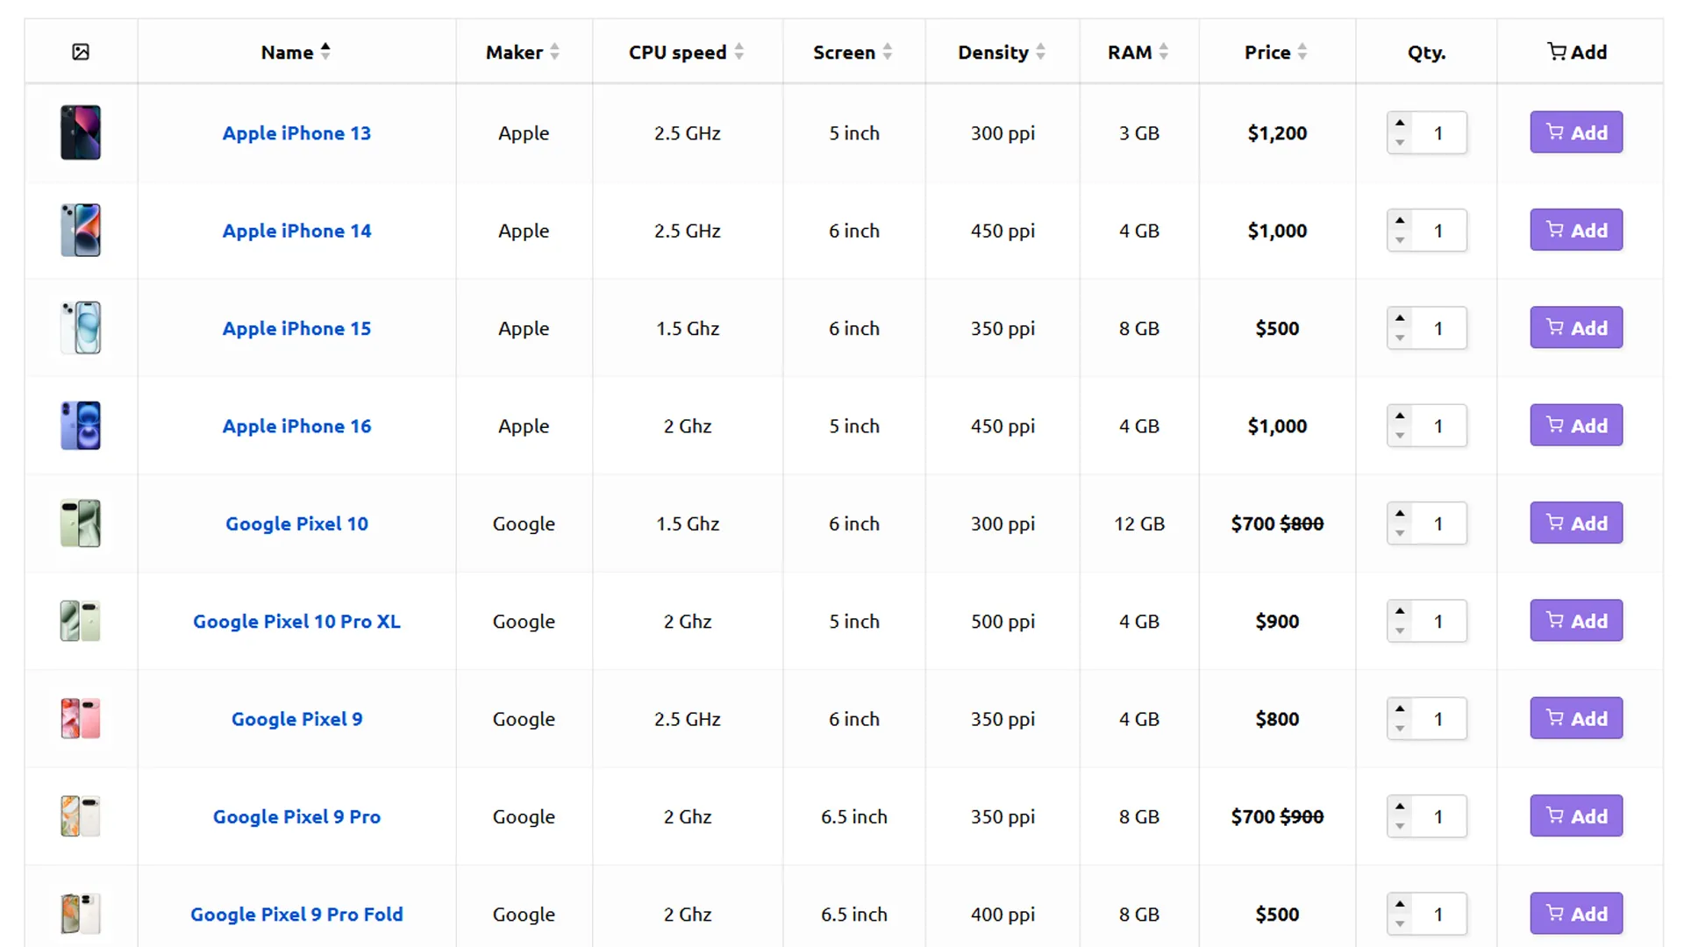Click the image column header icon
This screenshot has height=947, width=1684.
point(81,52)
